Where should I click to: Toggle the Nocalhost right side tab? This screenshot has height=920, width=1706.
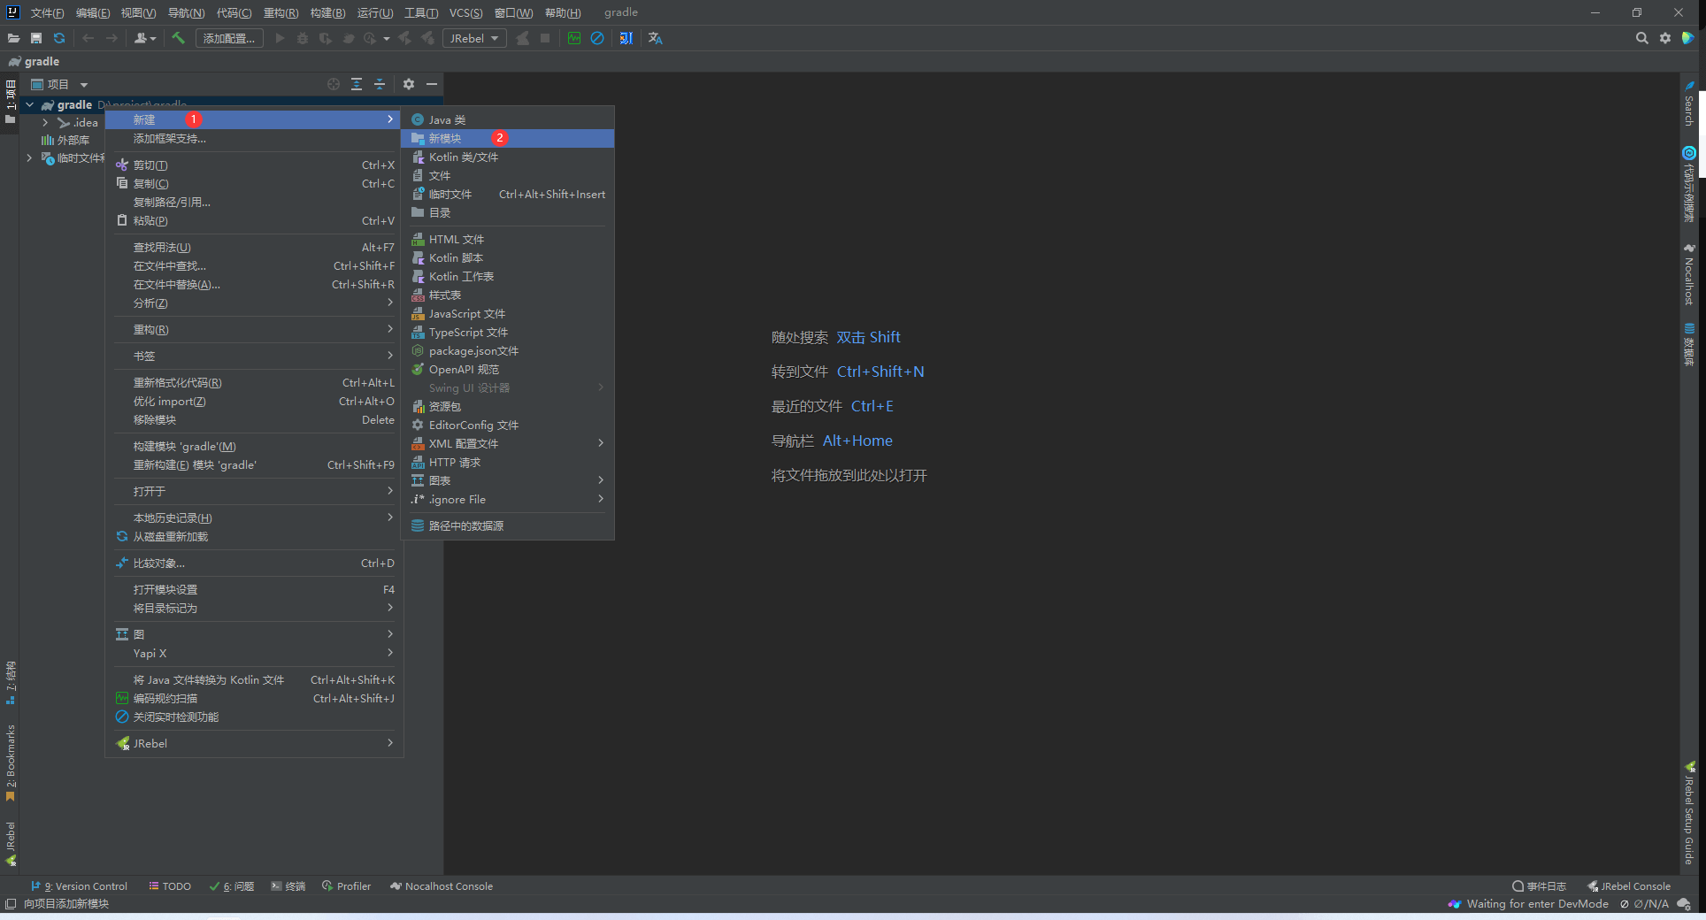(1689, 274)
